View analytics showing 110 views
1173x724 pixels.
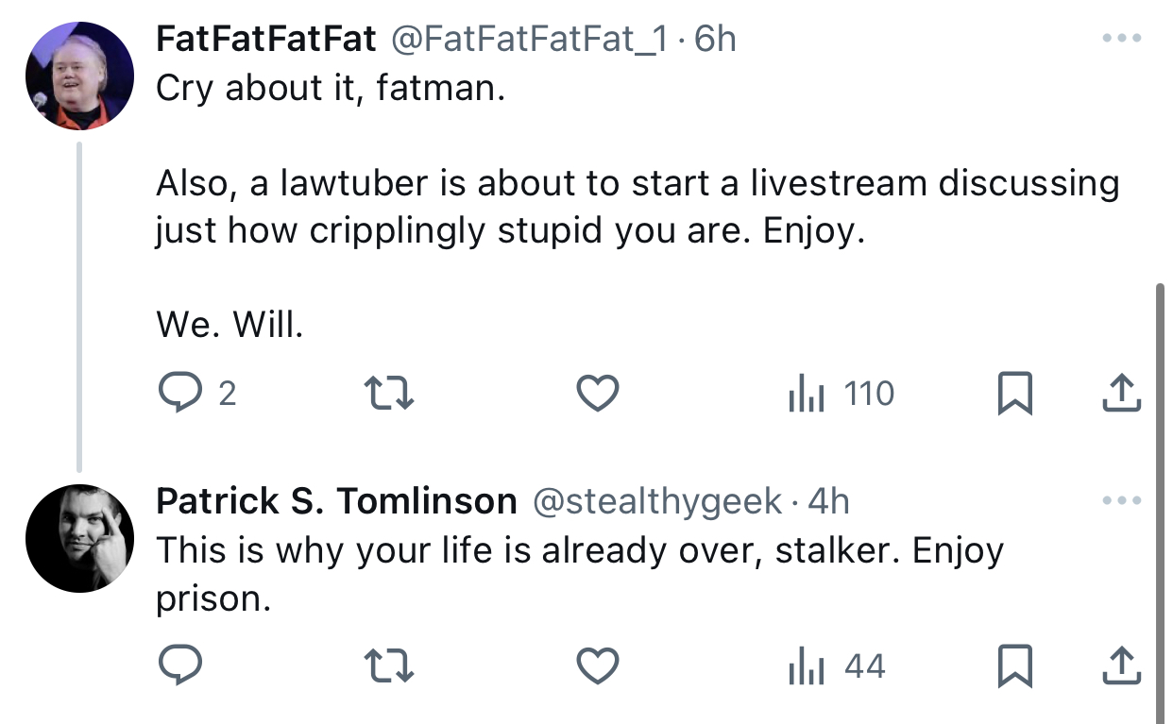pos(841,393)
